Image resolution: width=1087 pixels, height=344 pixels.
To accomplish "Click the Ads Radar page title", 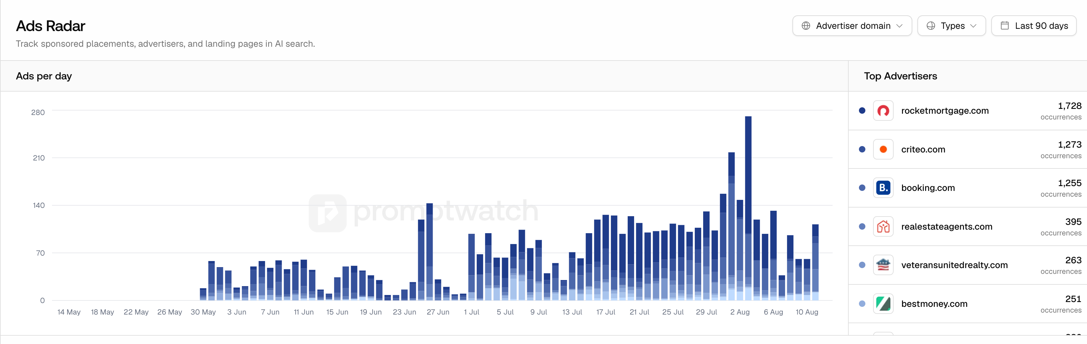I will pyautogui.click(x=51, y=26).
